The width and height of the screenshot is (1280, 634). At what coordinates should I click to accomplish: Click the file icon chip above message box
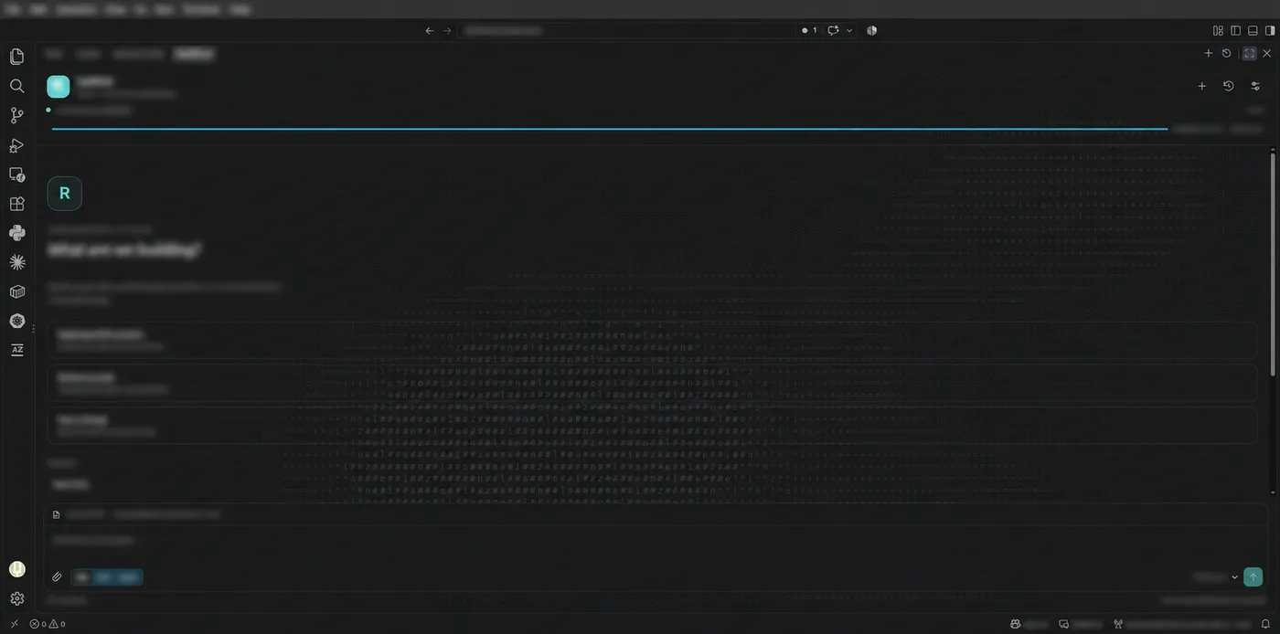56,514
